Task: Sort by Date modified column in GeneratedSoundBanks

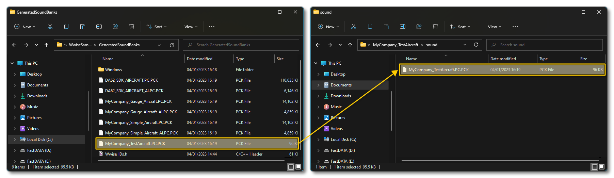Action: (x=199, y=59)
